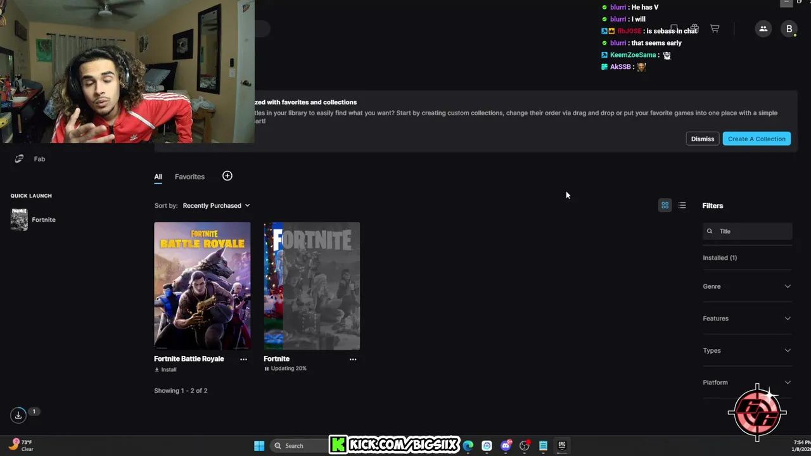Click the Fab sidebar icon
This screenshot has width=811, height=456.
(19, 159)
